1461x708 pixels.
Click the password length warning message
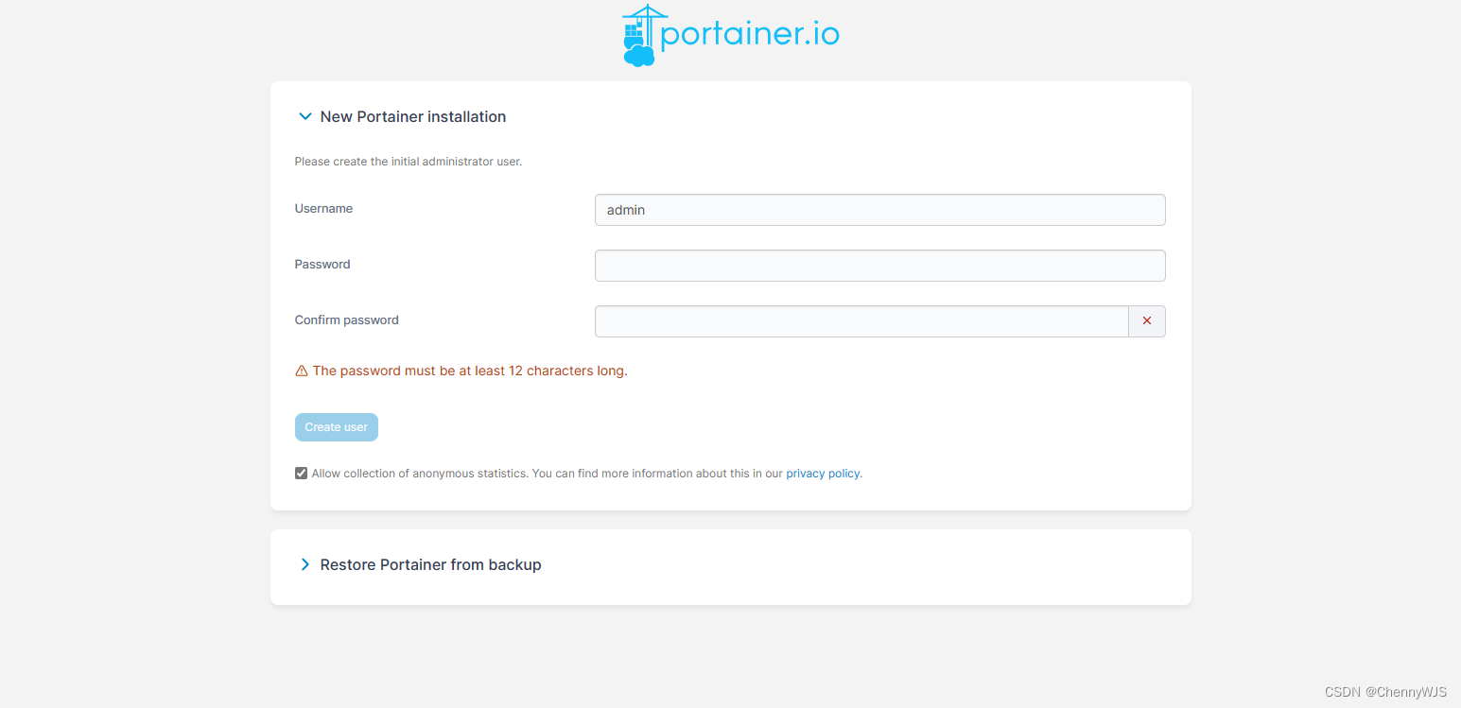point(470,371)
